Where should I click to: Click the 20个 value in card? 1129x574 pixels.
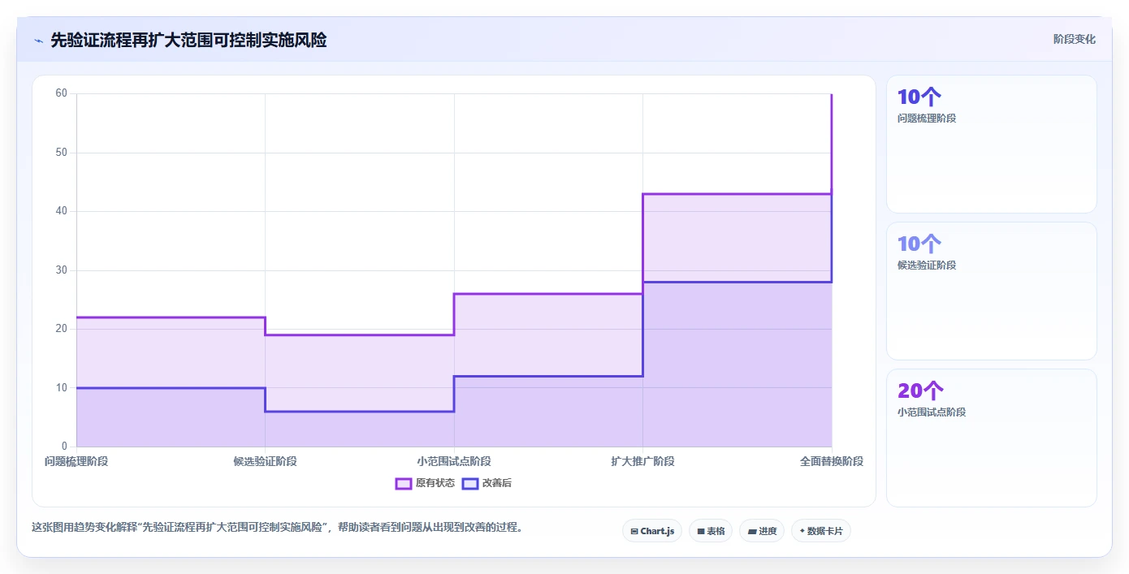(920, 391)
